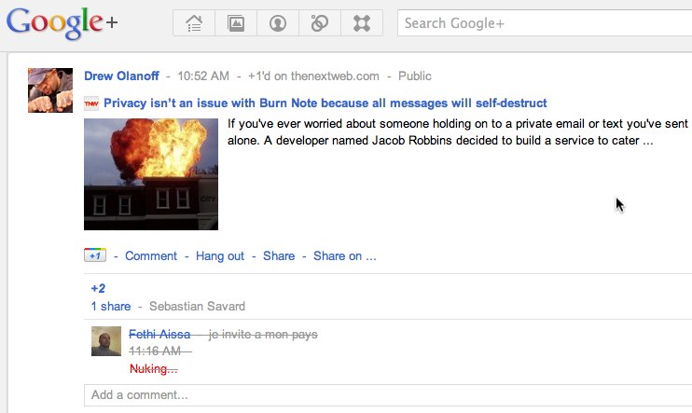Viewport: 692px width, 413px height.
Task: Open the Burn Note article title link
Action: click(x=325, y=103)
